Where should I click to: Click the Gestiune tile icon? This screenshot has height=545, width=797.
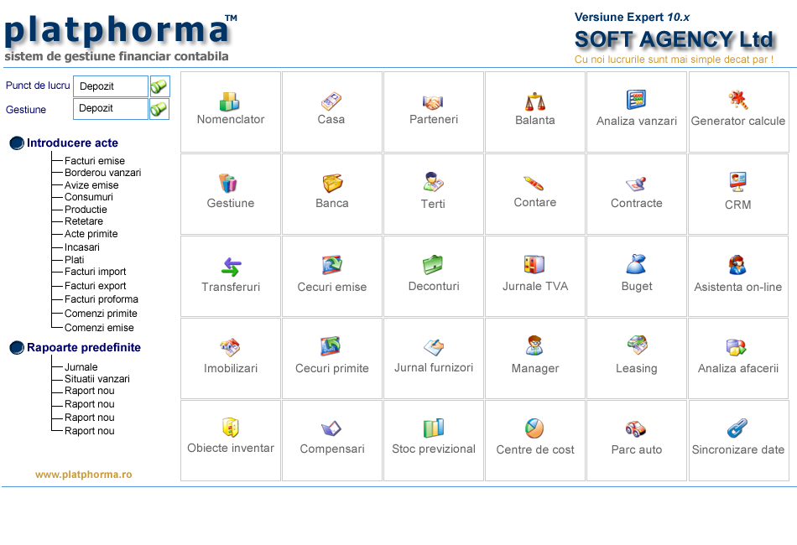pyautogui.click(x=228, y=184)
